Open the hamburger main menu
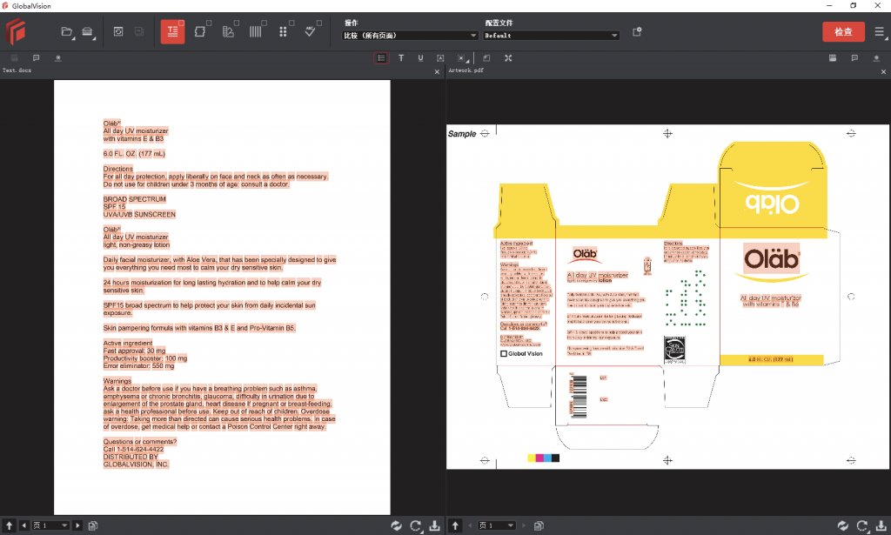 879,32
